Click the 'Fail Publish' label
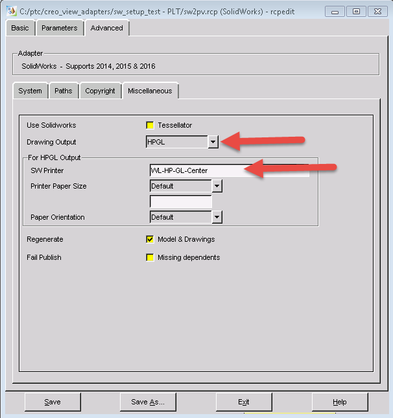The image size is (393, 418). [x=44, y=257]
